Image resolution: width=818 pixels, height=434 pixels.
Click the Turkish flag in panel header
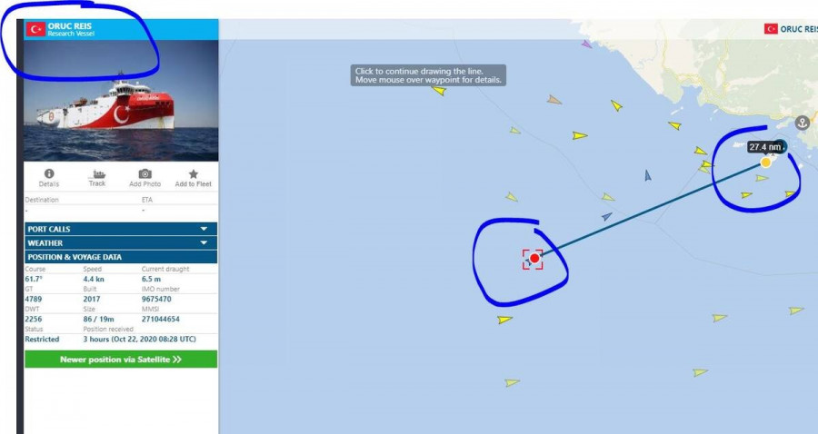[x=36, y=29]
